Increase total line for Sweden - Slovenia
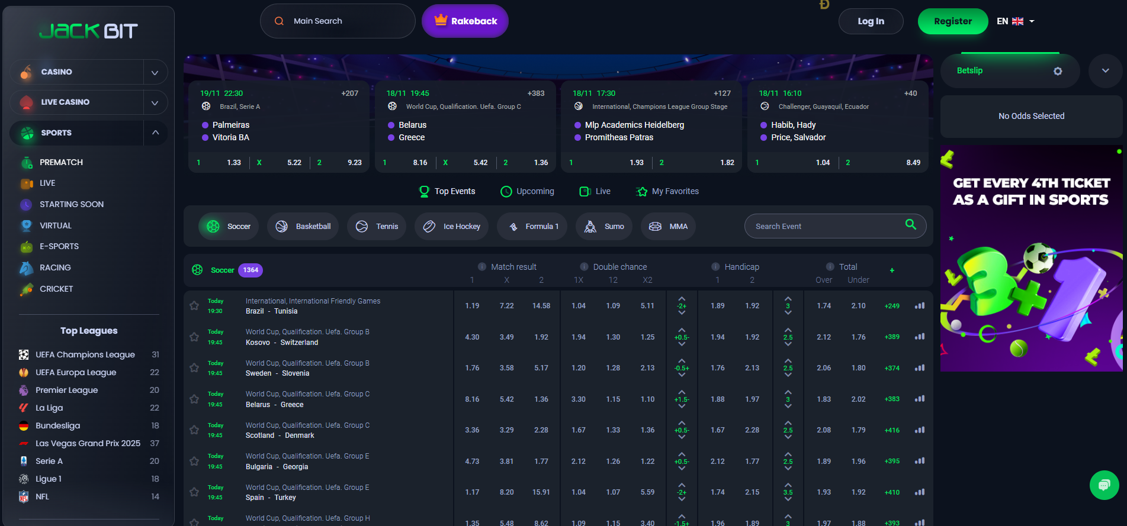The width and height of the screenshot is (1127, 526). tap(788, 360)
